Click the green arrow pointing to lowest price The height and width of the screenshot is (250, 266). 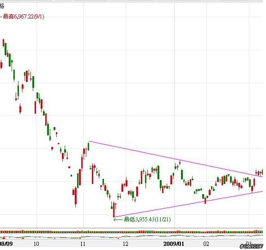(x=118, y=220)
